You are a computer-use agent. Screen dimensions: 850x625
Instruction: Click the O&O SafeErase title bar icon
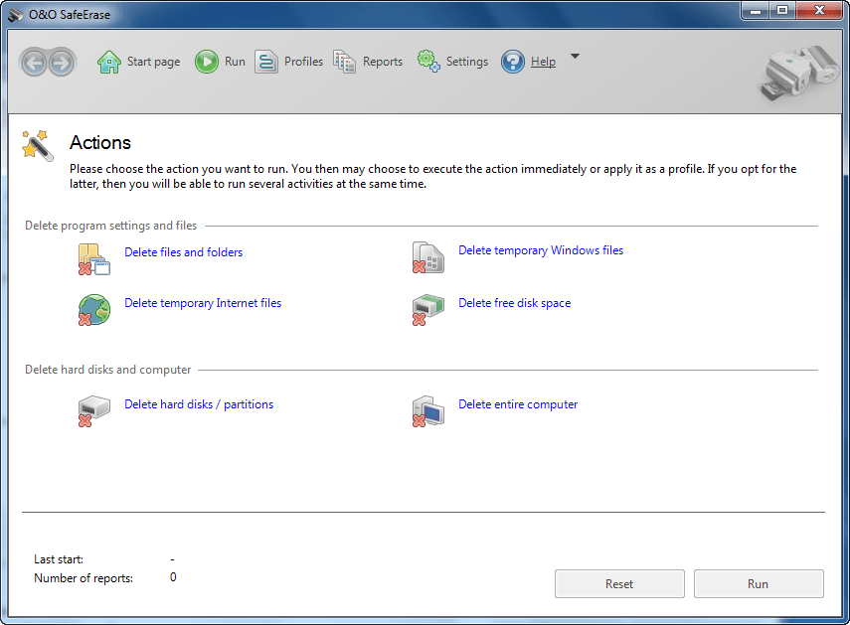click(x=15, y=15)
